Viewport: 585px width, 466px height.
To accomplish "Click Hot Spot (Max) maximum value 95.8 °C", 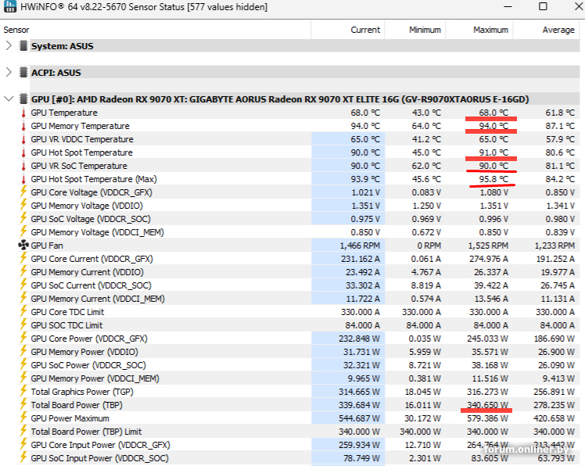I will tap(493, 179).
